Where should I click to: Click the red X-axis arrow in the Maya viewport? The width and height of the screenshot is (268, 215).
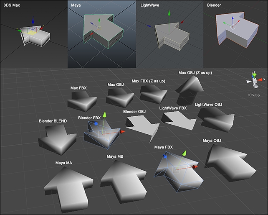(x=91, y=34)
